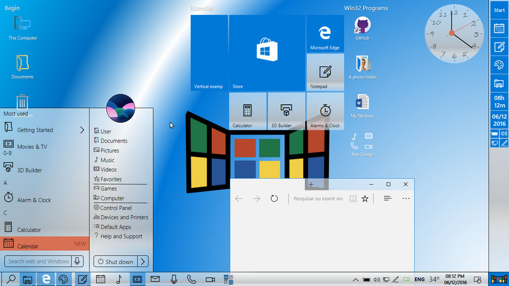
Task: Open Favorites in start menu
Action: (x=108, y=179)
